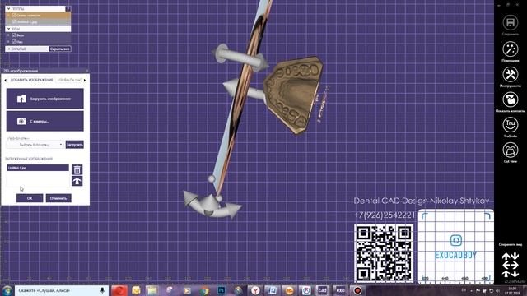Viewport: 527px width, 296px height.
Task: Select the Untitled-1.jpg loaded image entry
Action: 38,168
